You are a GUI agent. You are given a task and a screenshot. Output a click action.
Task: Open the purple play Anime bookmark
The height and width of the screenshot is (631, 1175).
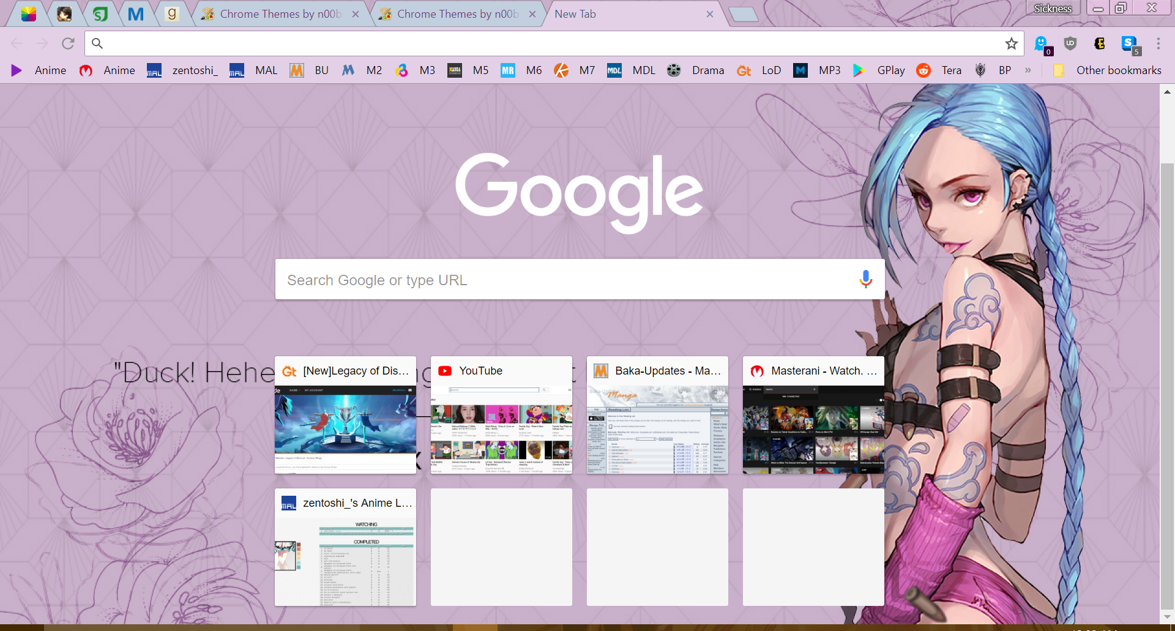[x=39, y=70]
